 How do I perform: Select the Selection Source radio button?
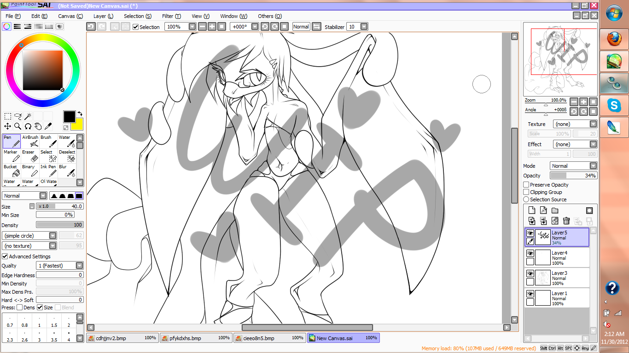tap(526, 199)
